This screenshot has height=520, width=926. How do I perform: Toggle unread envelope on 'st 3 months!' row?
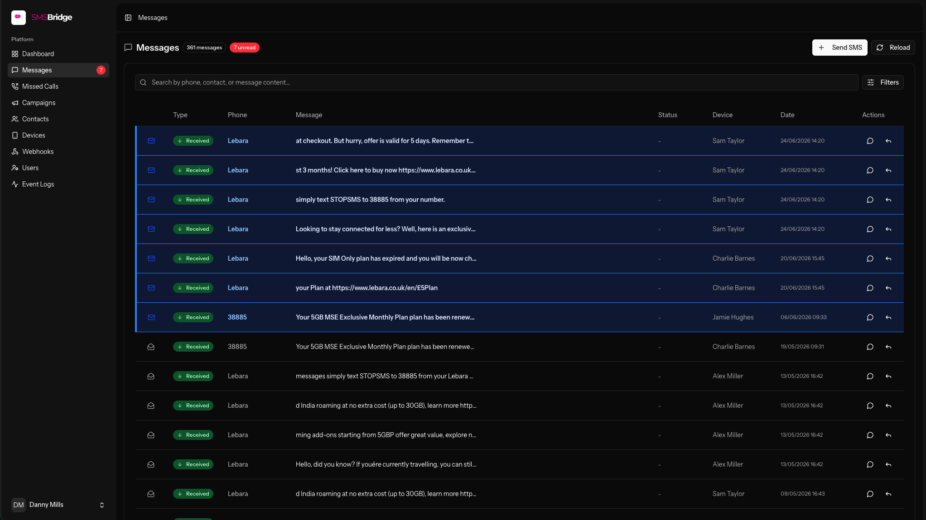tap(151, 170)
